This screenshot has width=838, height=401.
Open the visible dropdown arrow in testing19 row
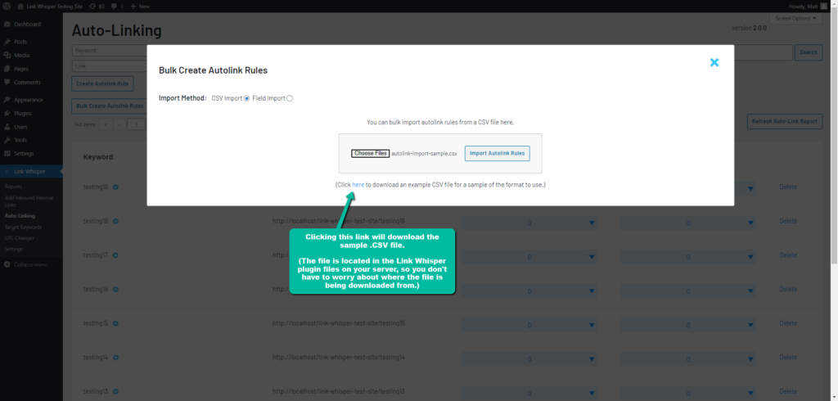(x=750, y=188)
